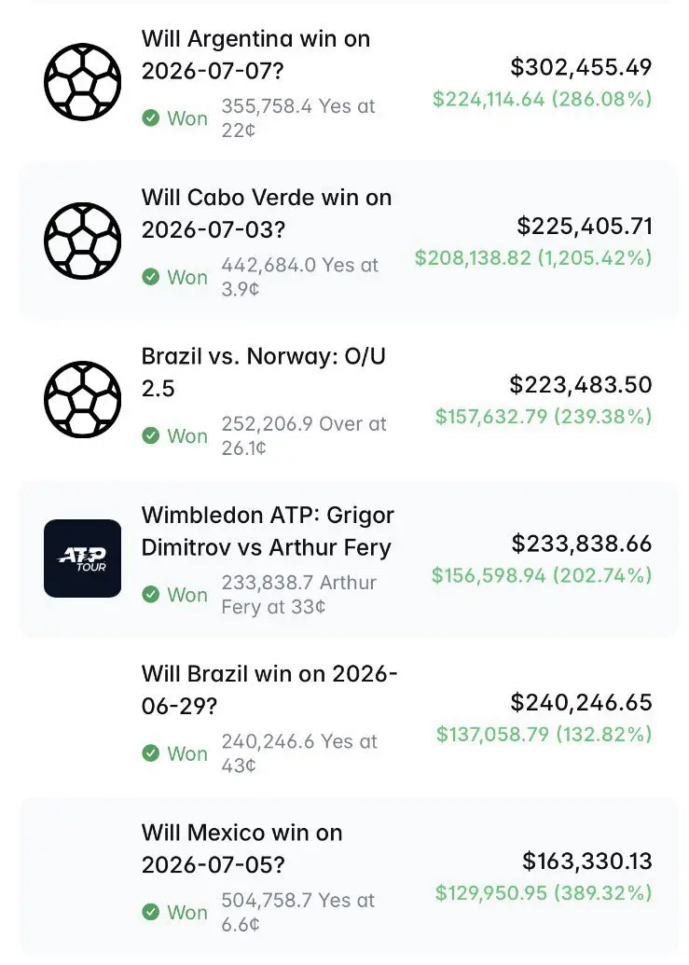Select the $208,138.82 (1,205.42%) profit text
This screenshot has width=689, height=965.
pos(532,258)
